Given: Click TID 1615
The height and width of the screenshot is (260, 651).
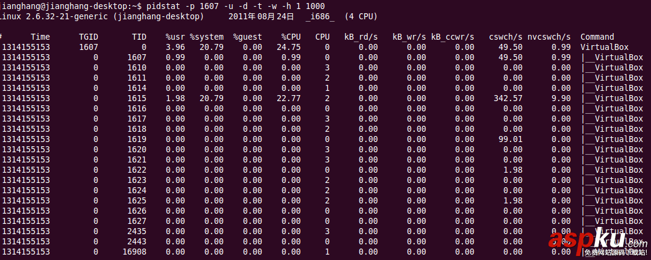Looking at the screenshot, I should point(137,98).
